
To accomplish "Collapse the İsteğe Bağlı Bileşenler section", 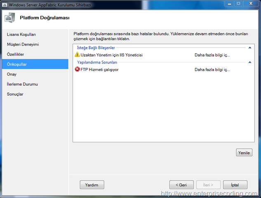I will 250,48.
